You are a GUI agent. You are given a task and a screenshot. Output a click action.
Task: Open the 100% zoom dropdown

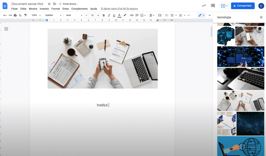click(36, 15)
